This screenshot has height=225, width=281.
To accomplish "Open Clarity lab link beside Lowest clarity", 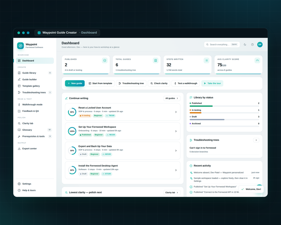I will (172, 193).
